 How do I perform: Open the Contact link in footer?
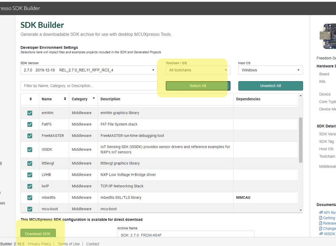pos(92,244)
